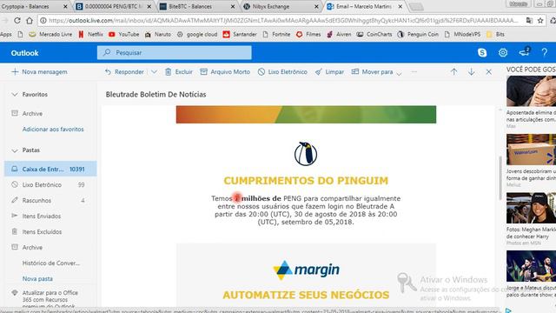
Task: Open the Walmart box ad thumbnail
Action: point(531,150)
